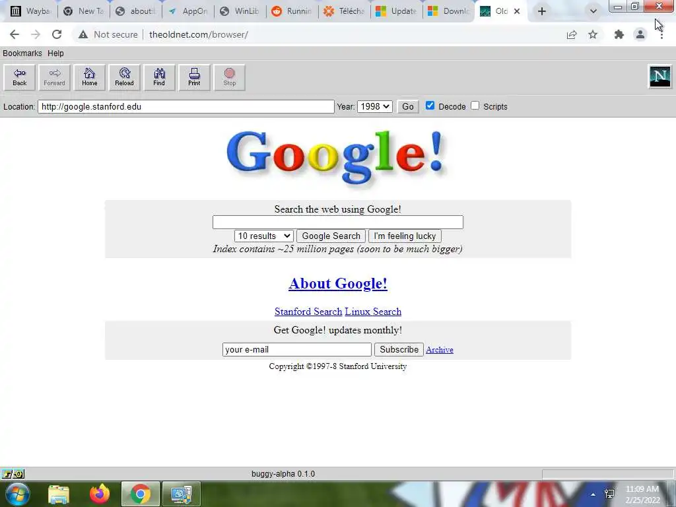Switch to the Télécha tab

(x=345, y=11)
